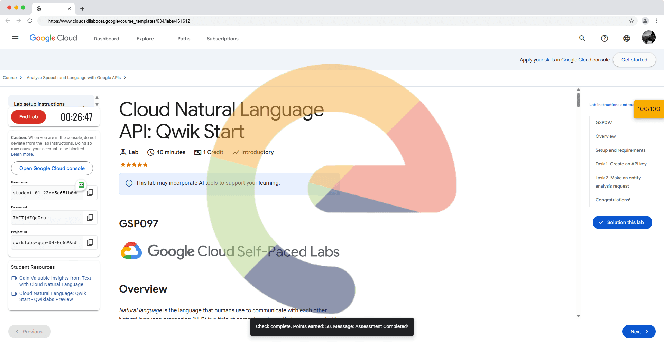Copy the Project ID to clipboard
Viewport: 664px width, 344px height.
coord(90,242)
